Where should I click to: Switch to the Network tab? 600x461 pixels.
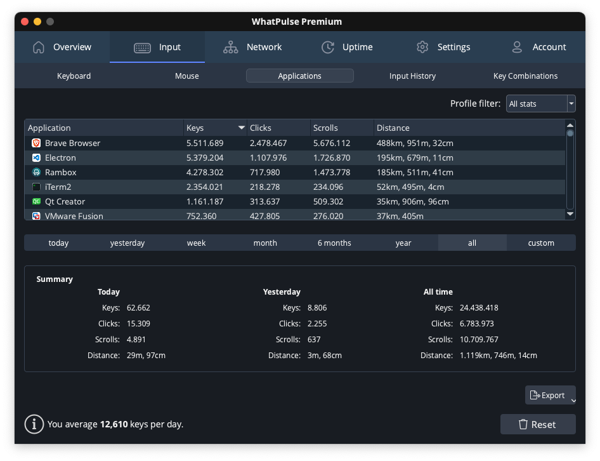click(252, 47)
